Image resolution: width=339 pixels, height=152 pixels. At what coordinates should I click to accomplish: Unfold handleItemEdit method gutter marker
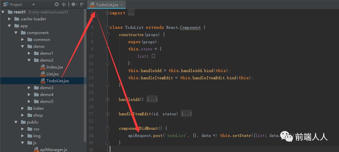coord(107,114)
